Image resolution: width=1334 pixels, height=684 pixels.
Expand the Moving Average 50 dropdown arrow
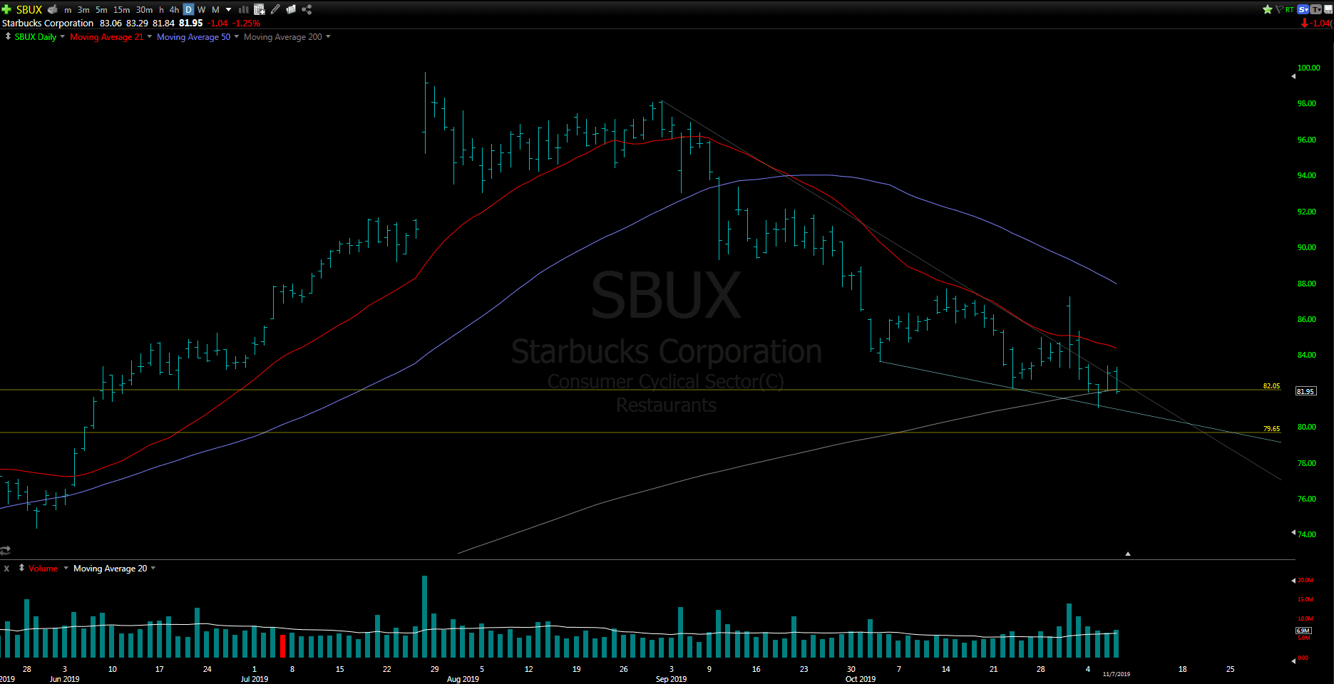236,36
